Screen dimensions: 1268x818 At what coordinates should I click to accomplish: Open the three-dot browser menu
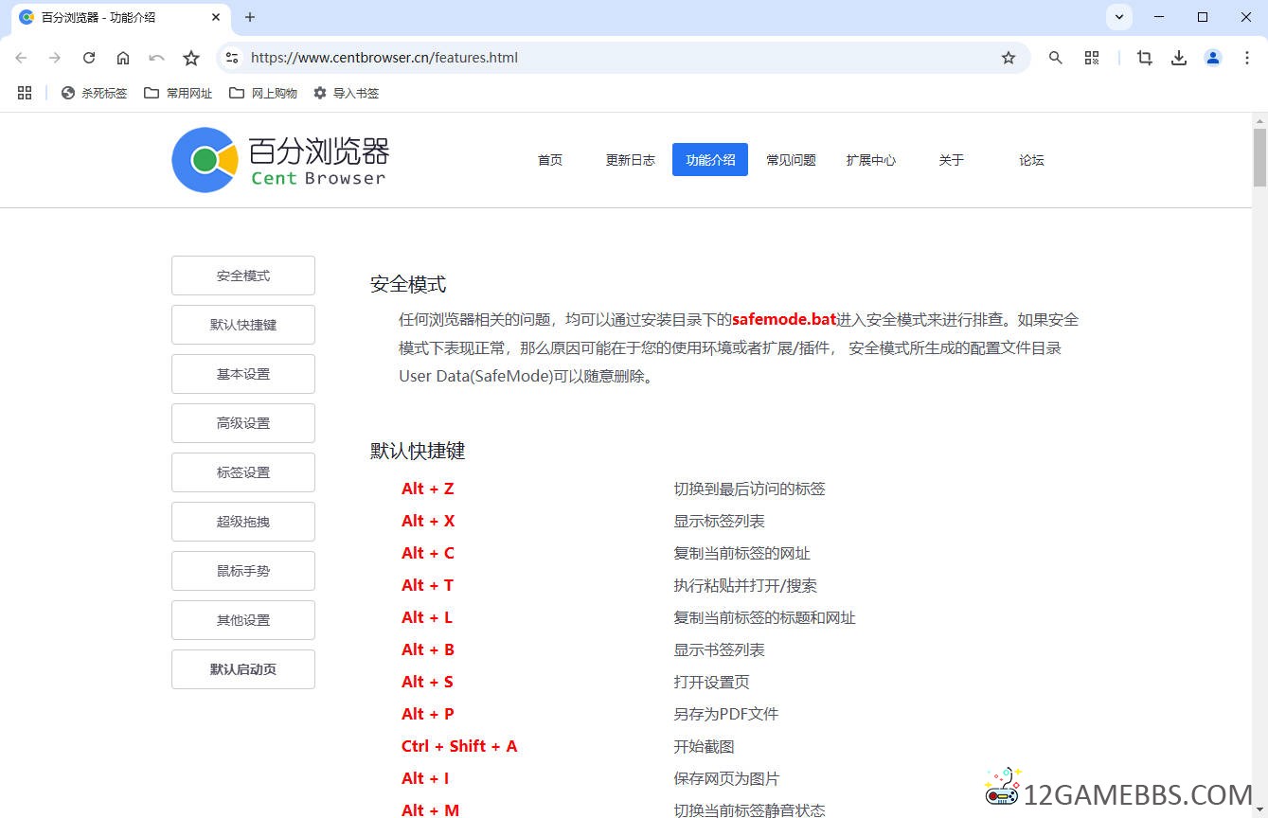coord(1247,58)
